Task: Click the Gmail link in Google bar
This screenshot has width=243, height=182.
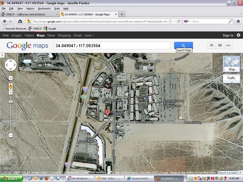Action: click(78, 35)
